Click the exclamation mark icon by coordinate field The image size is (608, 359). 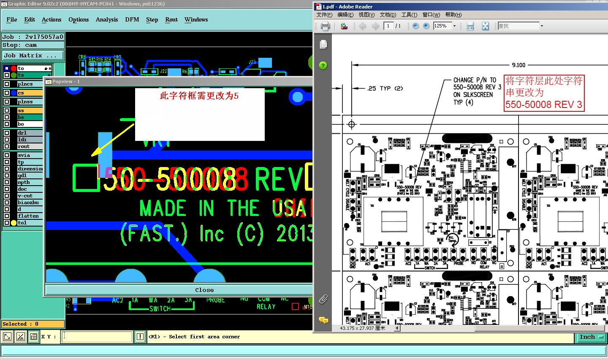tap(140, 337)
